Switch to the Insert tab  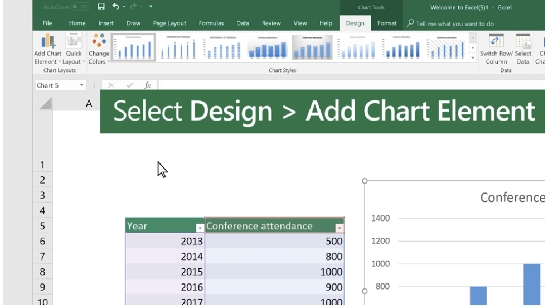(x=106, y=23)
